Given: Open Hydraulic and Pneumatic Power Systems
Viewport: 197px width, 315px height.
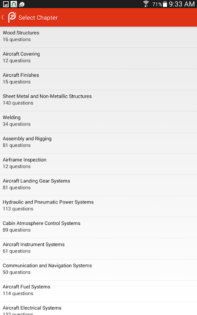Looking at the screenshot, I should tap(98, 206).
